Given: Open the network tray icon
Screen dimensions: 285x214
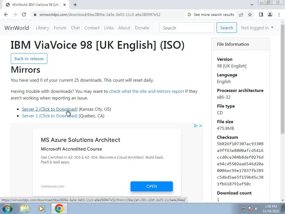Looking at the screenshot, I should click(x=243, y=209).
